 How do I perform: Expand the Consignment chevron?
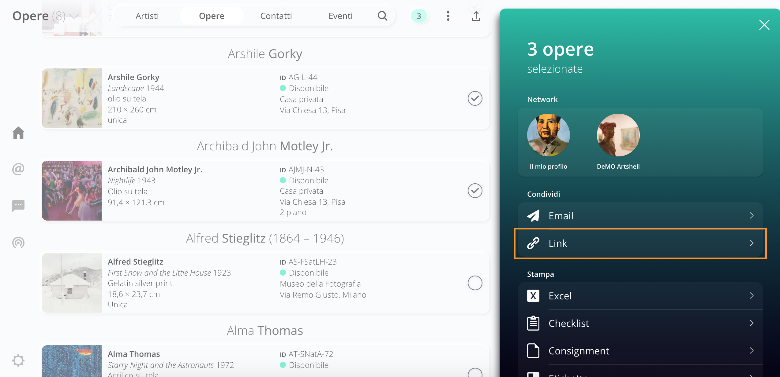752,351
